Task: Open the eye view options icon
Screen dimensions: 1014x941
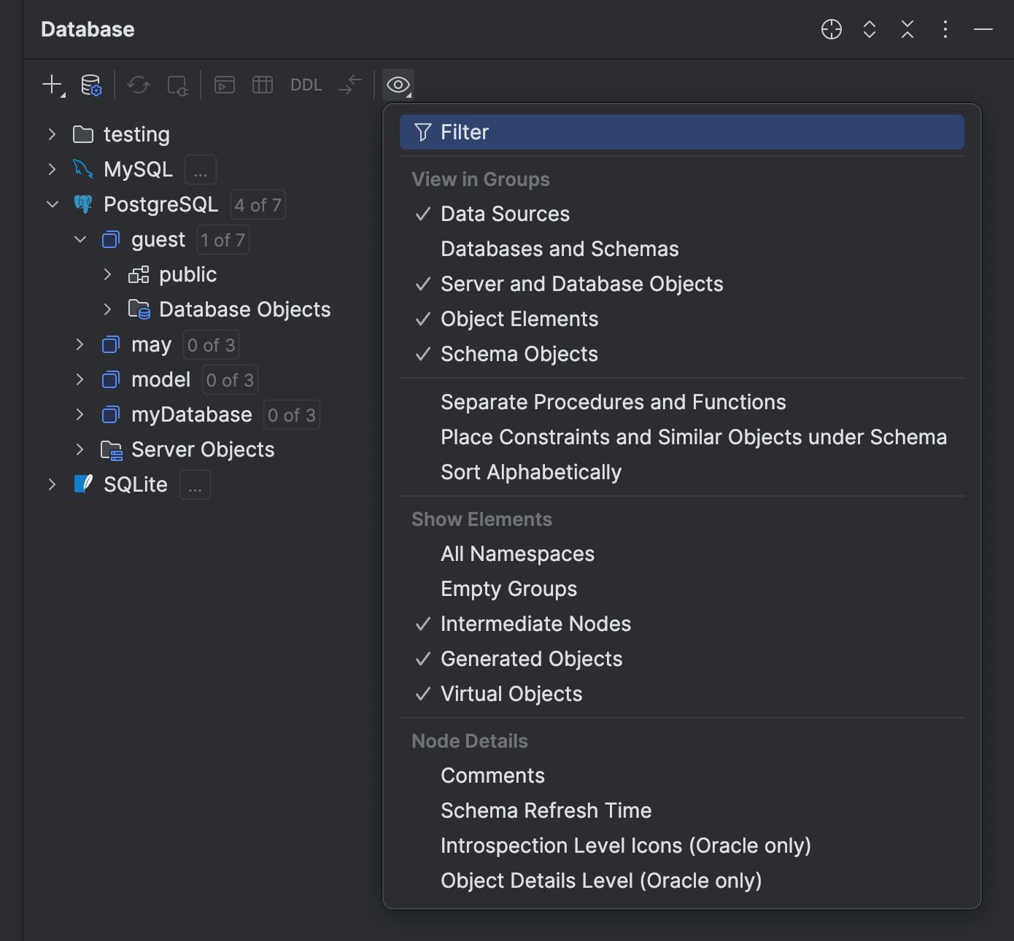Action: click(398, 84)
